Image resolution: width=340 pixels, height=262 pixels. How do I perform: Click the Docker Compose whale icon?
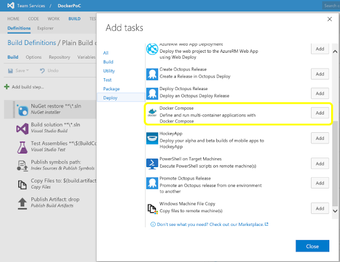152,113
